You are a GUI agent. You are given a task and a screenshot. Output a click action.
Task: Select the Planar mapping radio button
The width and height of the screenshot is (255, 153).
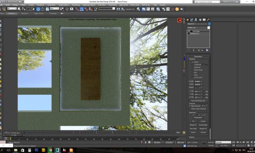click(193, 62)
